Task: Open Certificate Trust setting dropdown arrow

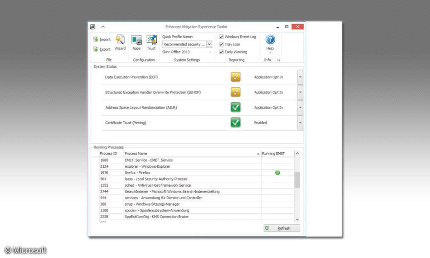Action: pyautogui.click(x=300, y=123)
